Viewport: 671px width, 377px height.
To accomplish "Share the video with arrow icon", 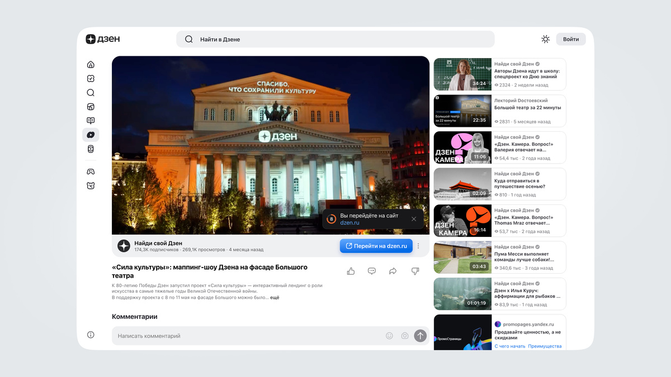I will pyautogui.click(x=393, y=271).
